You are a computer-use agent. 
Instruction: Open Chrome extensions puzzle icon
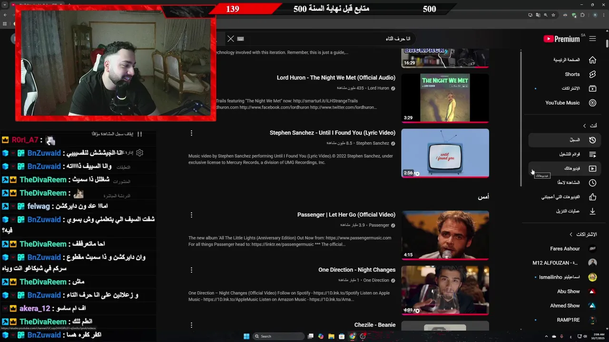pos(582,15)
